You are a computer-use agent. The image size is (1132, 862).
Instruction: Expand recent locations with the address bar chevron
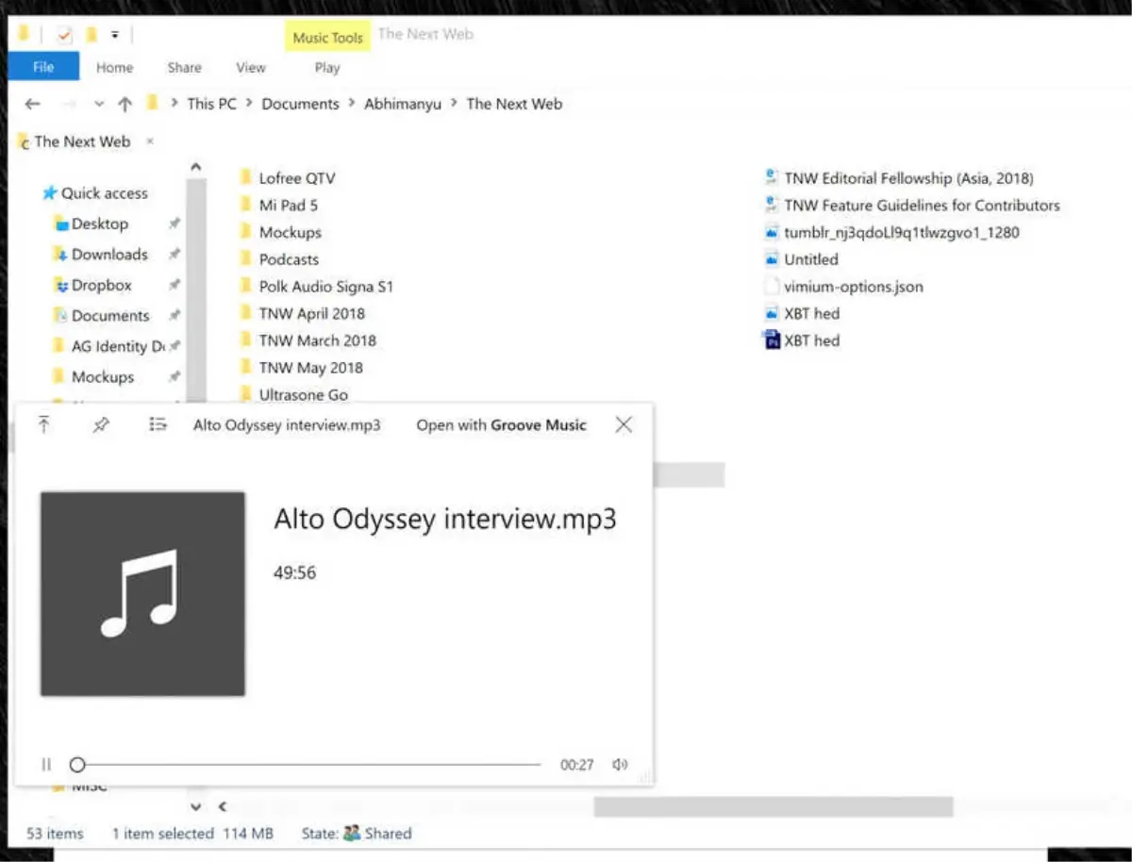point(98,104)
